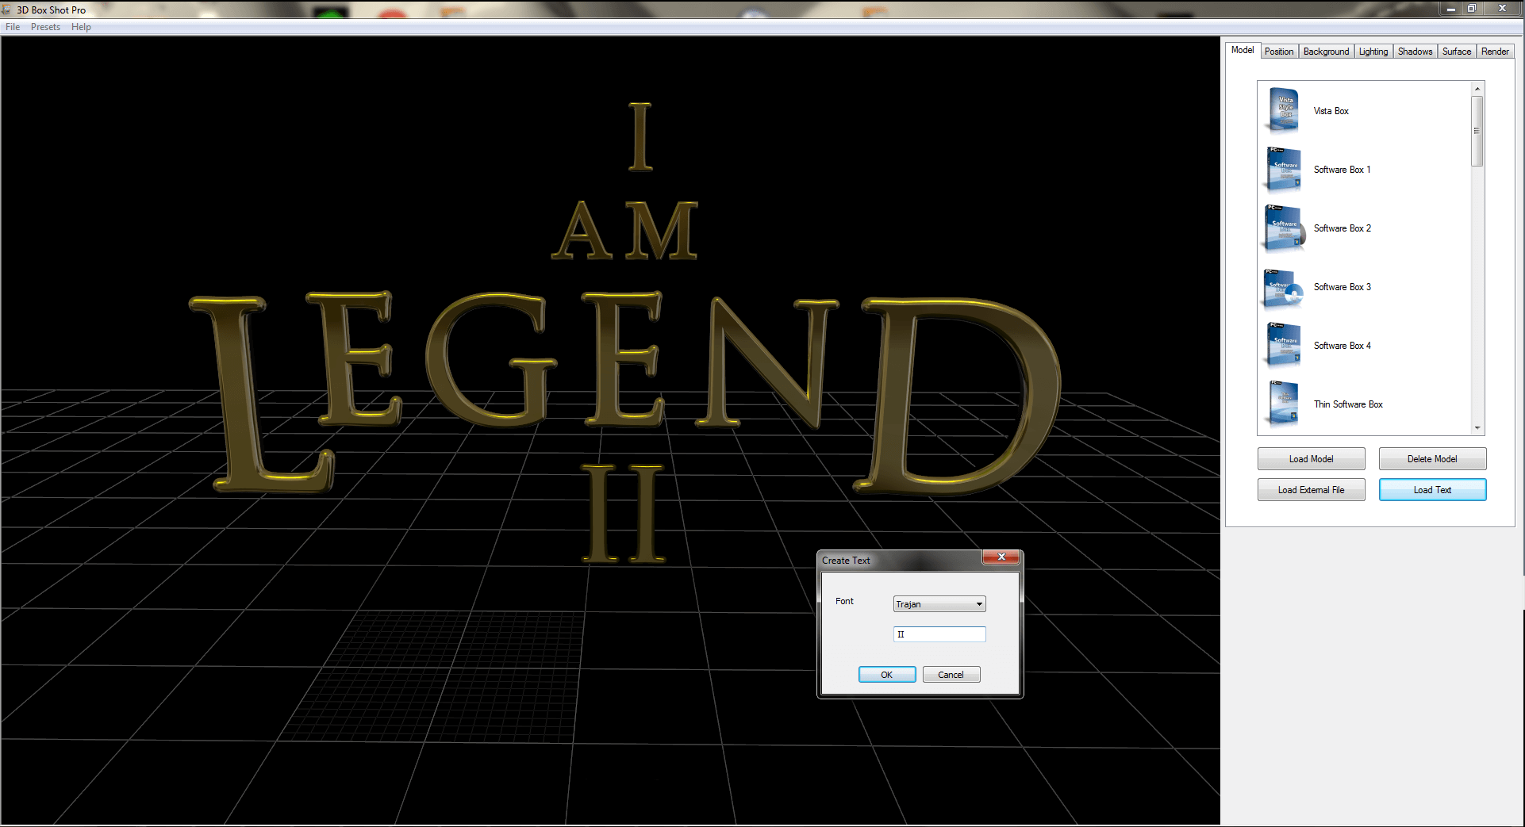This screenshot has width=1525, height=827.
Task: Choose the Thin Software Box thumbnail icon
Action: click(x=1283, y=404)
